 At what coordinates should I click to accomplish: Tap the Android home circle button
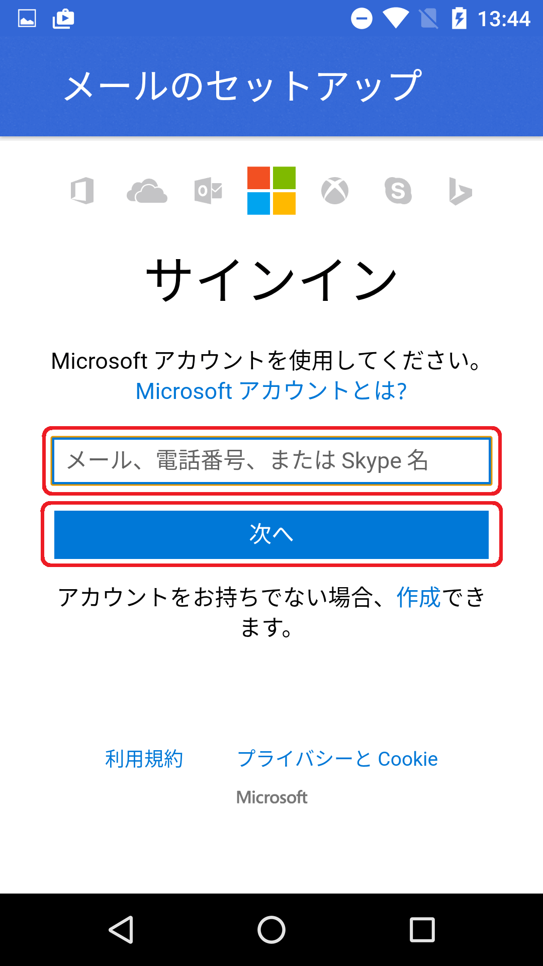(271, 929)
